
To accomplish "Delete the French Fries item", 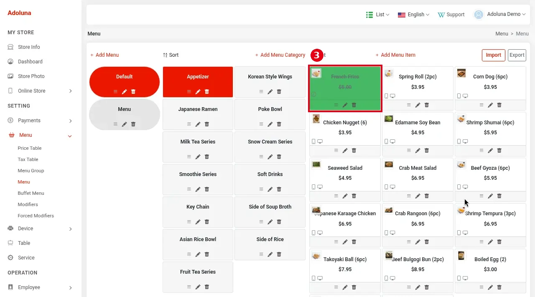I will (x=354, y=105).
